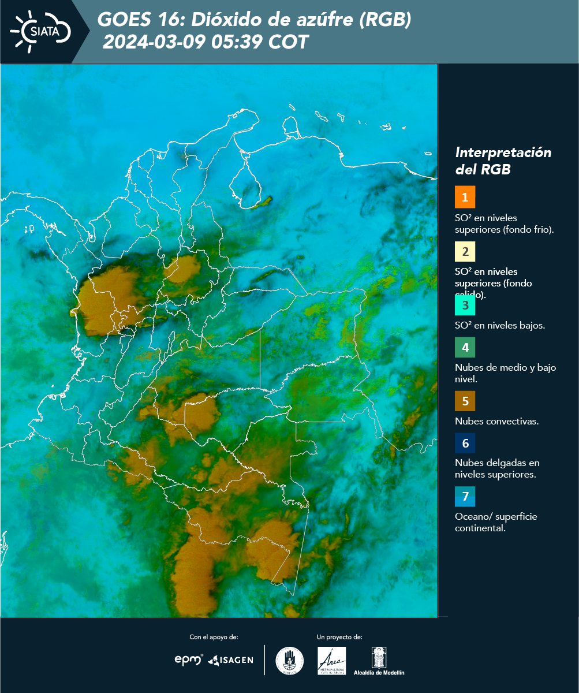Screen dimensions: 579x693
Task: Click the label 'Nubes convectivas.'
Action: point(497,421)
